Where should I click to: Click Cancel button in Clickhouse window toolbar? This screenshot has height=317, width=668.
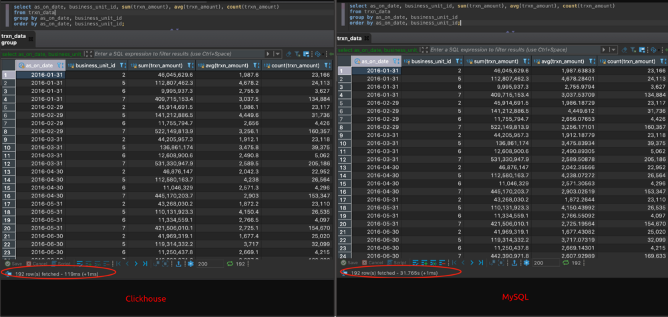[37, 264]
